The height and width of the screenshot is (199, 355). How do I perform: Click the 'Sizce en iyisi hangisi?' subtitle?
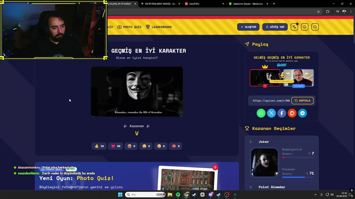[x=137, y=58]
